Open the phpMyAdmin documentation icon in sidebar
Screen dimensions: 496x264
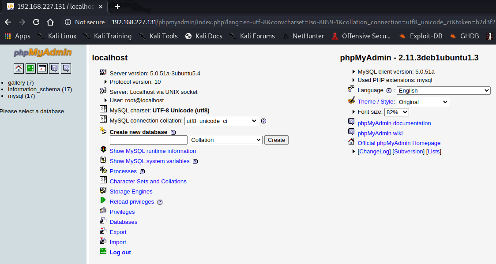(54, 68)
